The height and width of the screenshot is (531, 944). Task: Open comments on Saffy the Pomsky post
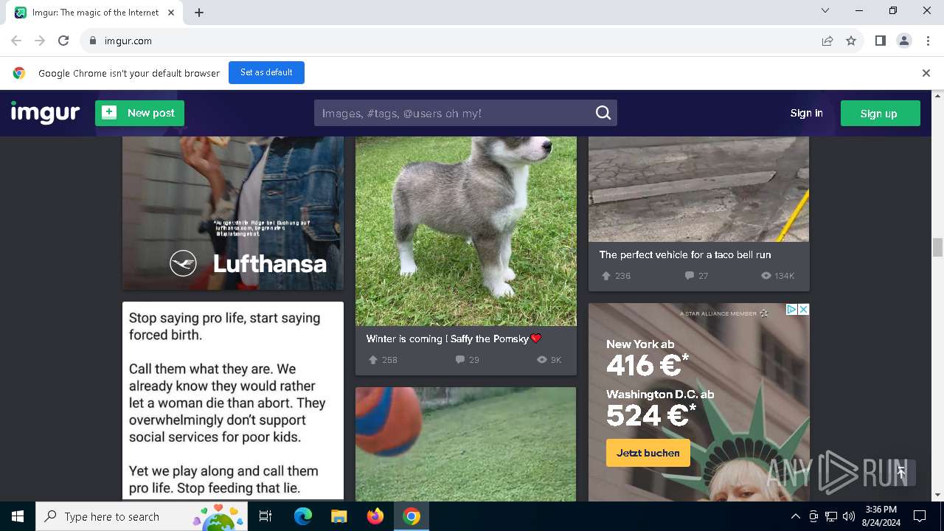tap(460, 360)
